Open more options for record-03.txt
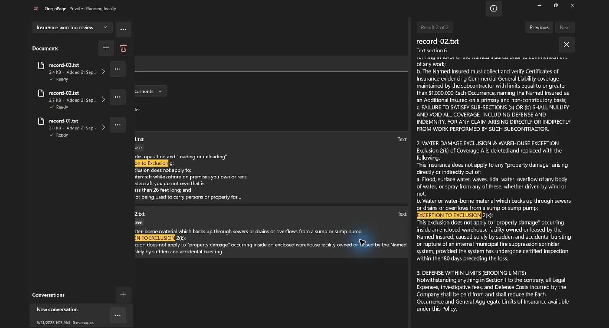The image size is (609, 328). click(x=118, y=69)
